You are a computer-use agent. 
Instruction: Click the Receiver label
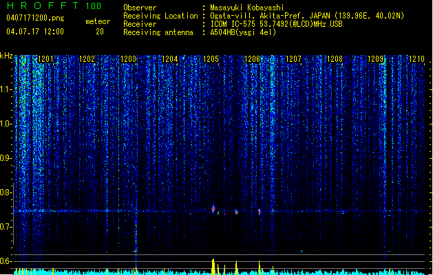(140, 24)
